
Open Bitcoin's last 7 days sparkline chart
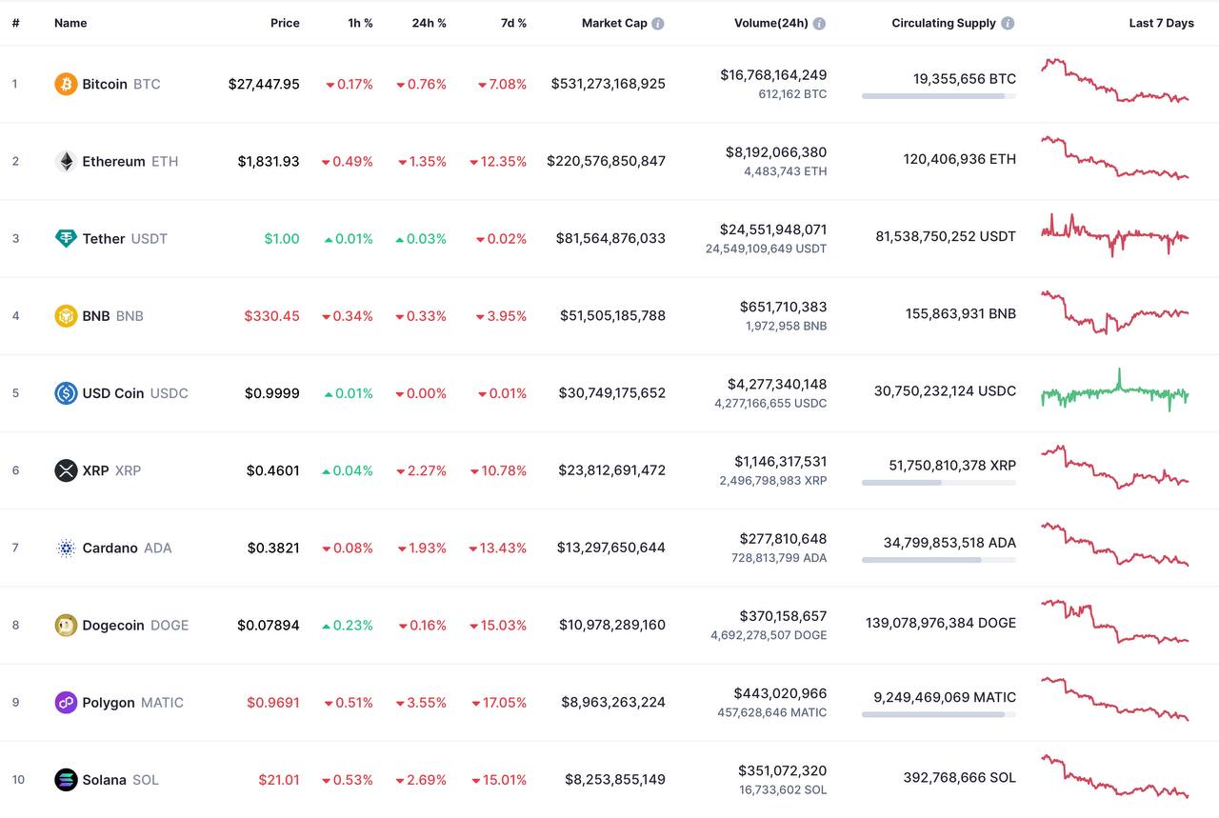tap(1114, 82)
